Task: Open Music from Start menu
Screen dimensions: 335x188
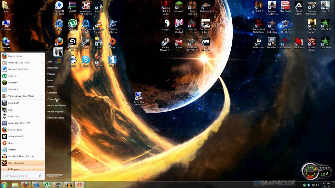Action: 50,80
